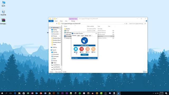Select the Re-Loader application file
Screen dimensions: 169x95
click(x=68, y=36)
